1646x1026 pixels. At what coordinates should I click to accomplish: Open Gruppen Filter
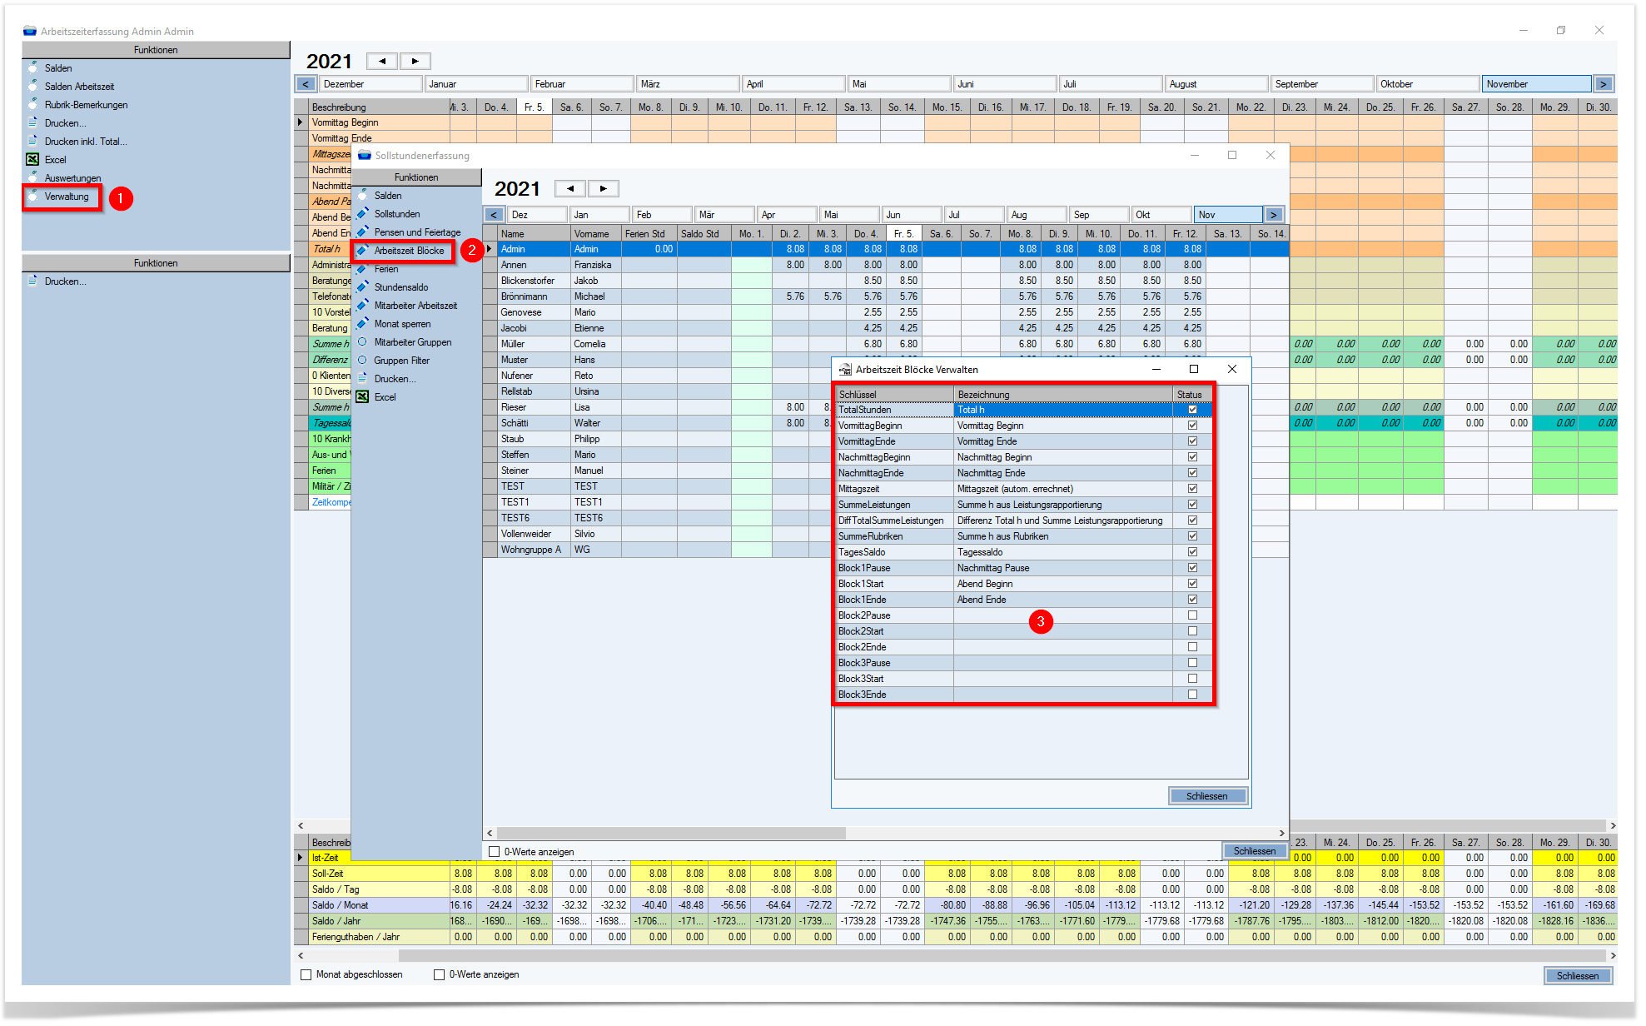402,361
